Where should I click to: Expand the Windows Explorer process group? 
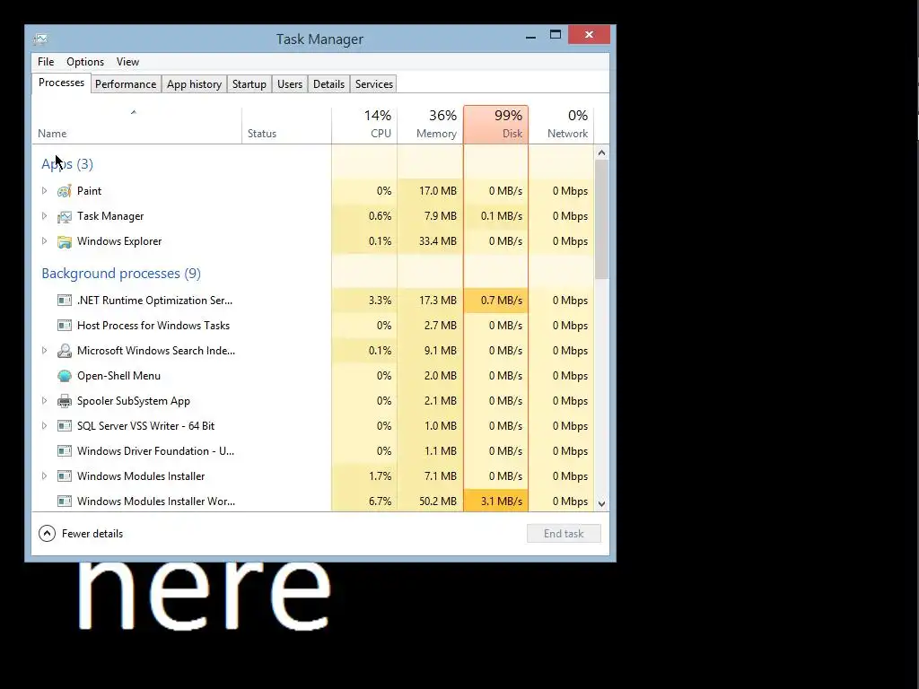44,241
